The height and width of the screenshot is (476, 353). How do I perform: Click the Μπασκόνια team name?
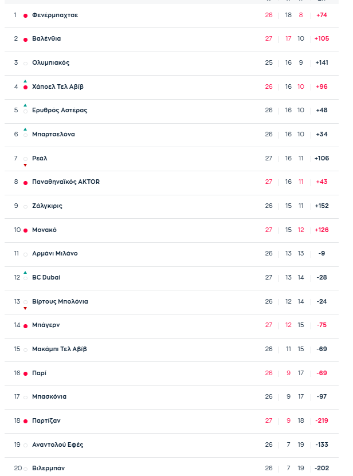[x=49, y=396]
